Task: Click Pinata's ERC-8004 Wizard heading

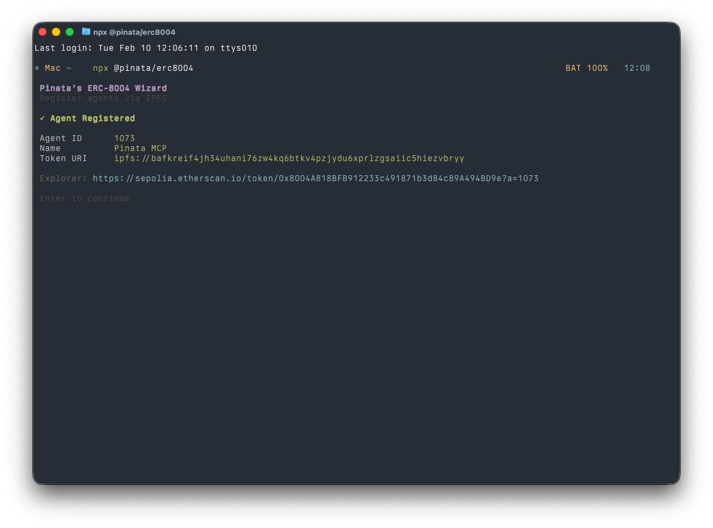Action: 103,88
